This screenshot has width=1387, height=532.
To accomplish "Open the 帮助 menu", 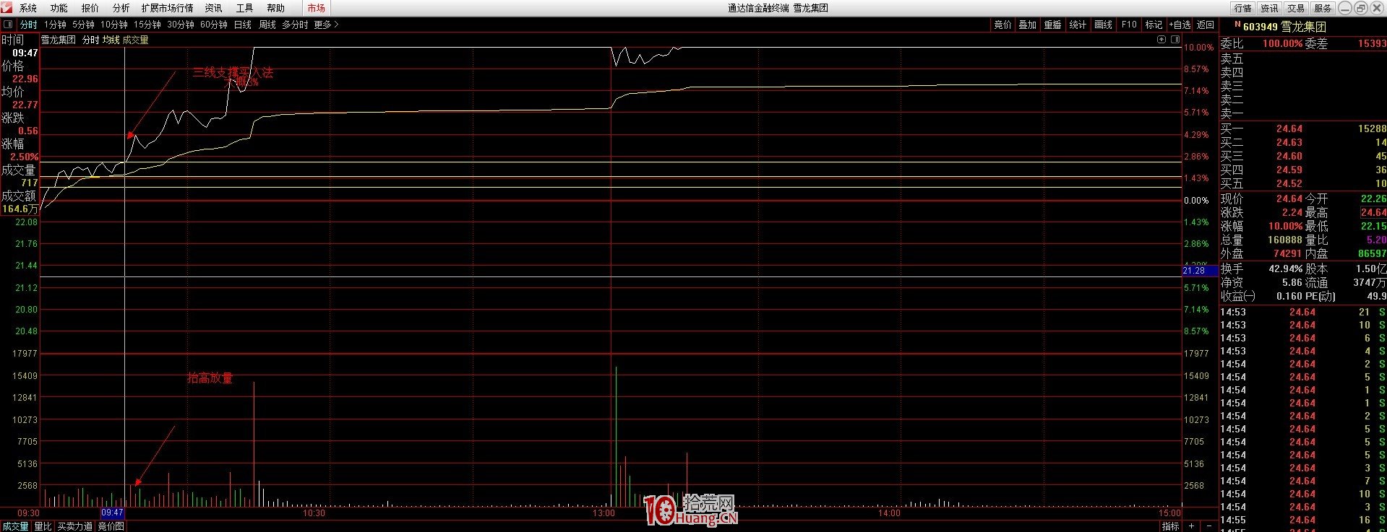I will (x=275, y=8).
